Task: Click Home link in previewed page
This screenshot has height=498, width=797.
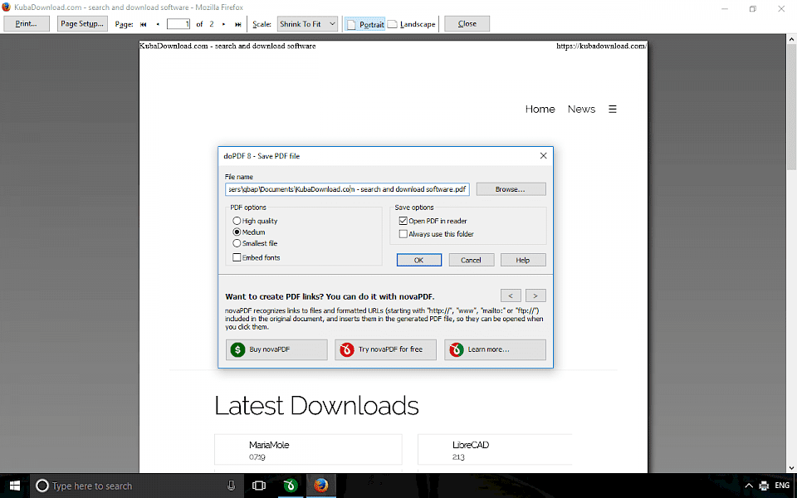Action: [540, 109]
